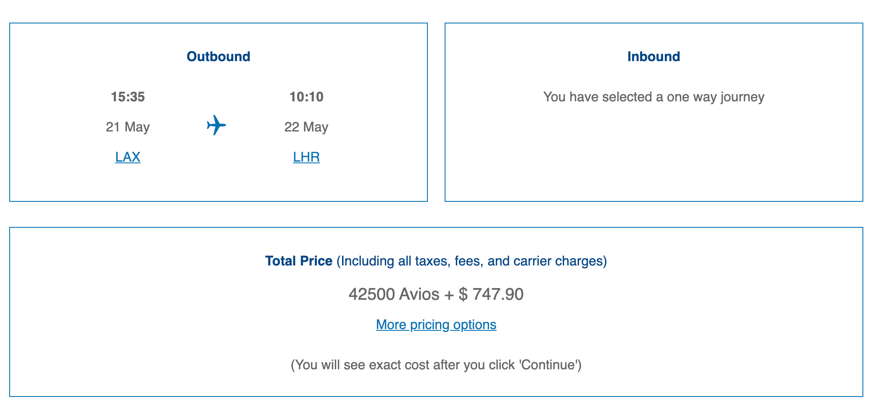Open the LAX departure airport link
Image resolution: width=870 pixels, height=412 pixels.
coord(128,157)
